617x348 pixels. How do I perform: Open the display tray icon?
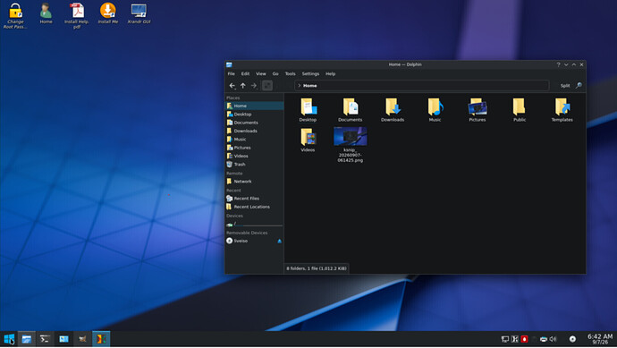[505, 339]
